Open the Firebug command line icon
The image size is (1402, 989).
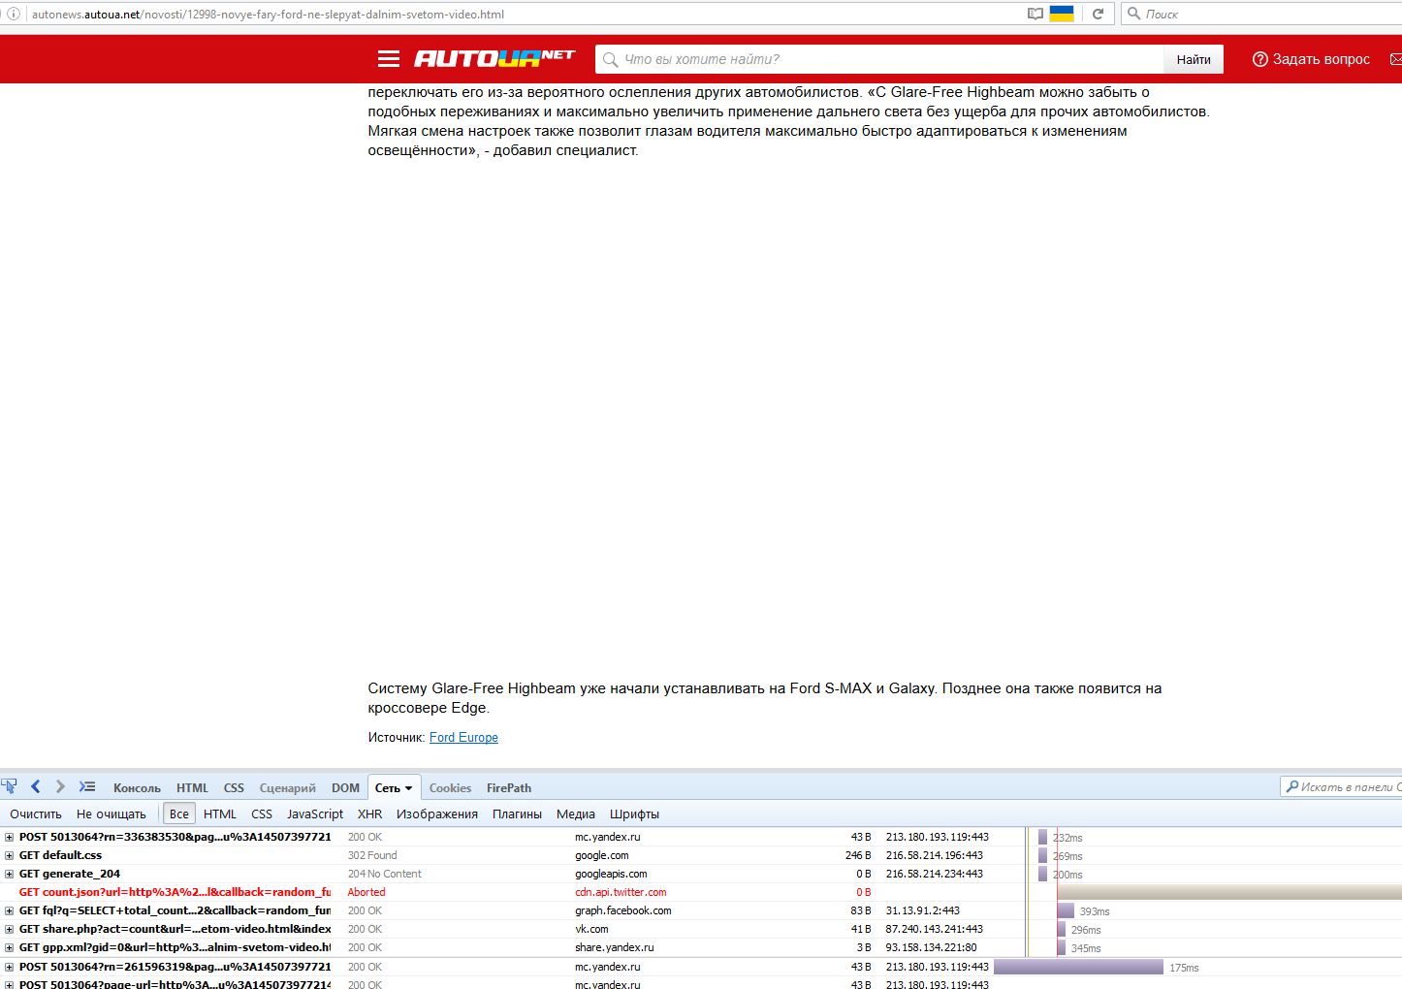tap(87, 786)
